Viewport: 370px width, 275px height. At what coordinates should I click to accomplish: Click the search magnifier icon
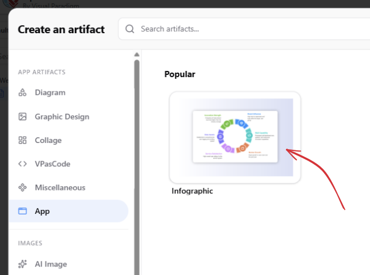[x=130, y=29]
